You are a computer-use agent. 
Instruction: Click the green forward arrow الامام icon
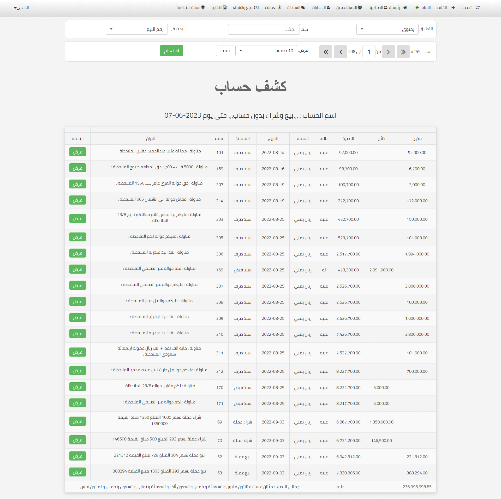coord(417,8)
